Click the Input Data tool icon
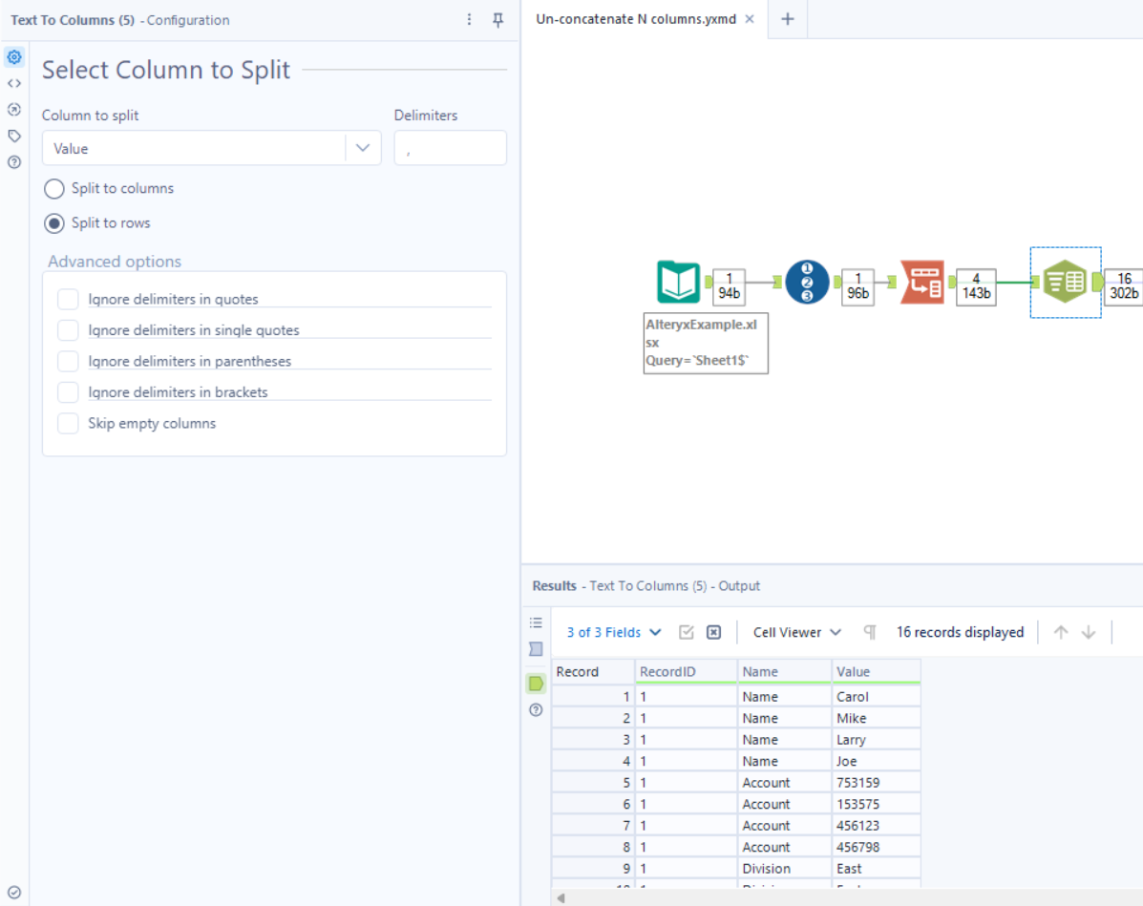Image resolution: width=1143 pixels, height=906 pixels. (678, 283)
